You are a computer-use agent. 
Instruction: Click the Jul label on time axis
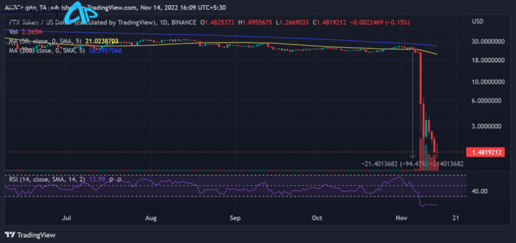67,218
